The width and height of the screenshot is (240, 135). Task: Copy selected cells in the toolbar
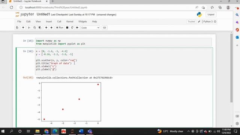[x=34, y=28]
